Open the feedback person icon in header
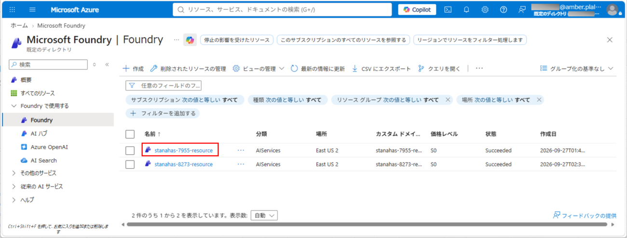The width and height of the screenshot is (627, 238). point(522,10)
